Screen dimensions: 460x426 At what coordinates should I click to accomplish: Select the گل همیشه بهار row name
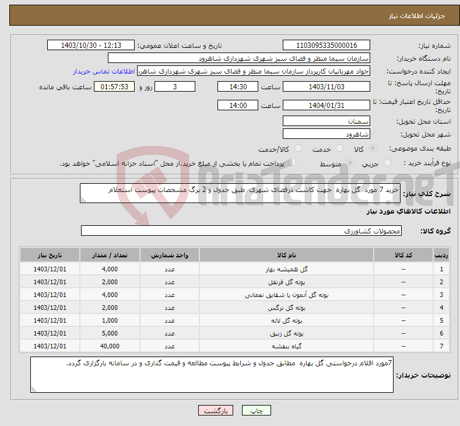pos(286,269)
